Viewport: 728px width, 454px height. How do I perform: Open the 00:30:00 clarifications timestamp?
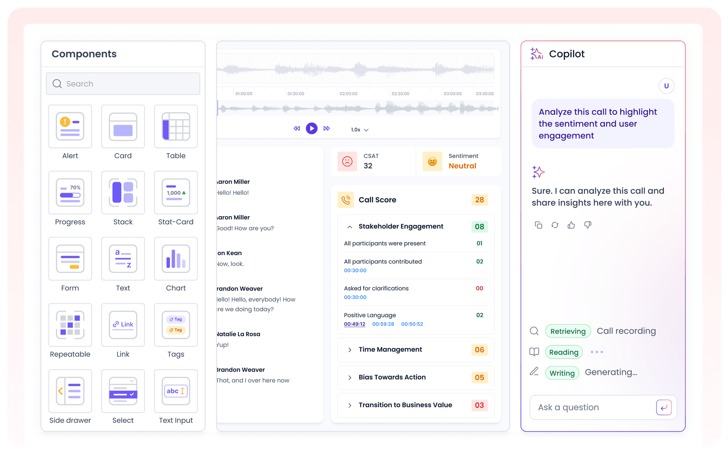click(355, 297)
